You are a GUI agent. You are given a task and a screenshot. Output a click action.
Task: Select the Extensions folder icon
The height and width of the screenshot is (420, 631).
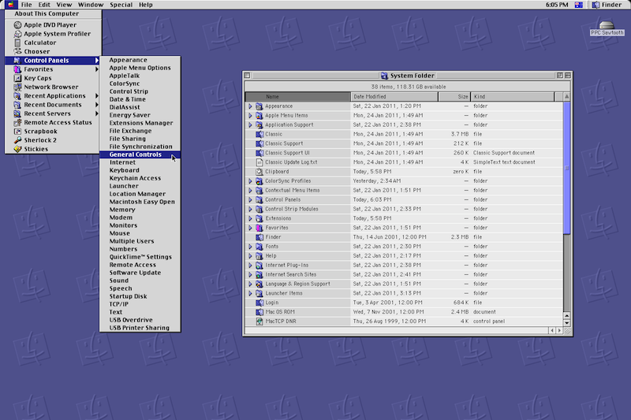[x=259, y=218]
